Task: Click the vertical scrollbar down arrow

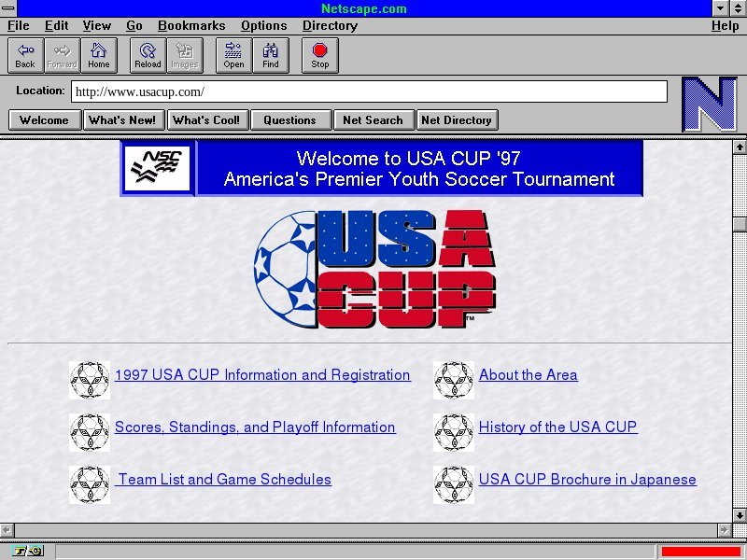Action: (740, 514)
